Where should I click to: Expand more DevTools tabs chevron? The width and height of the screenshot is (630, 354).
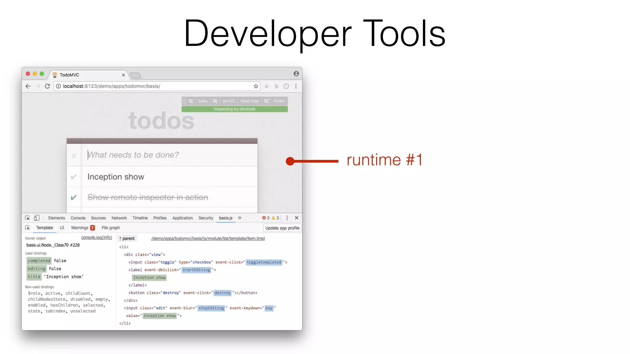coord(240,218)
